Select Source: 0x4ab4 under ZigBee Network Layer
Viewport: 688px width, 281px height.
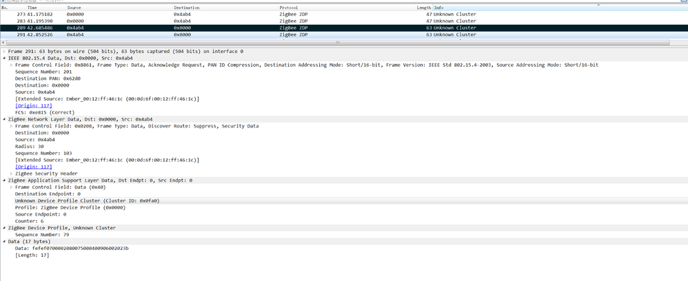pos(35,140)
